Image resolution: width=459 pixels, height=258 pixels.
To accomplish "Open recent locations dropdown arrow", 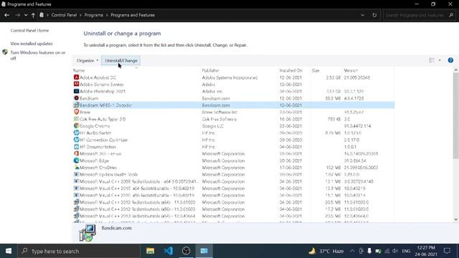I will coord(26,15).
